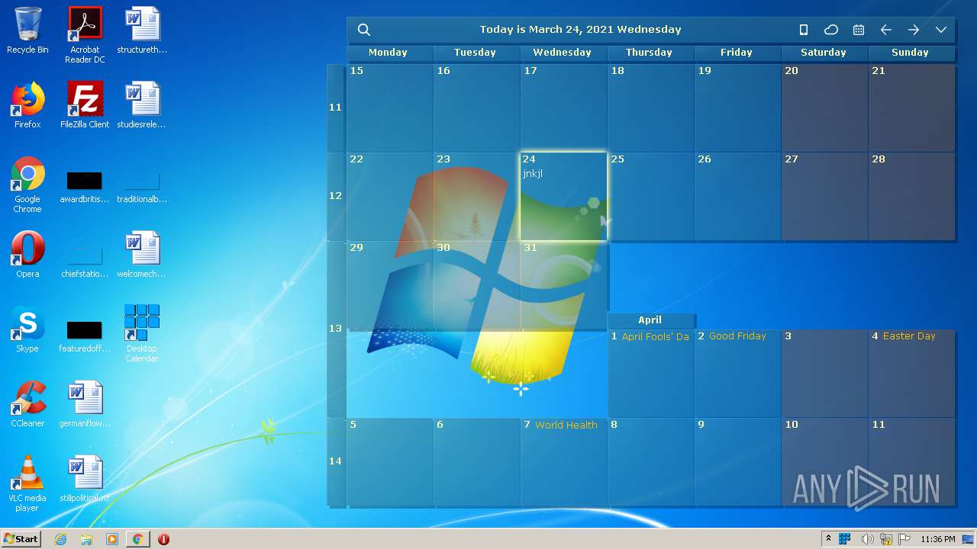
Task: Select the welcomech Word document
Action: point(142,255)
